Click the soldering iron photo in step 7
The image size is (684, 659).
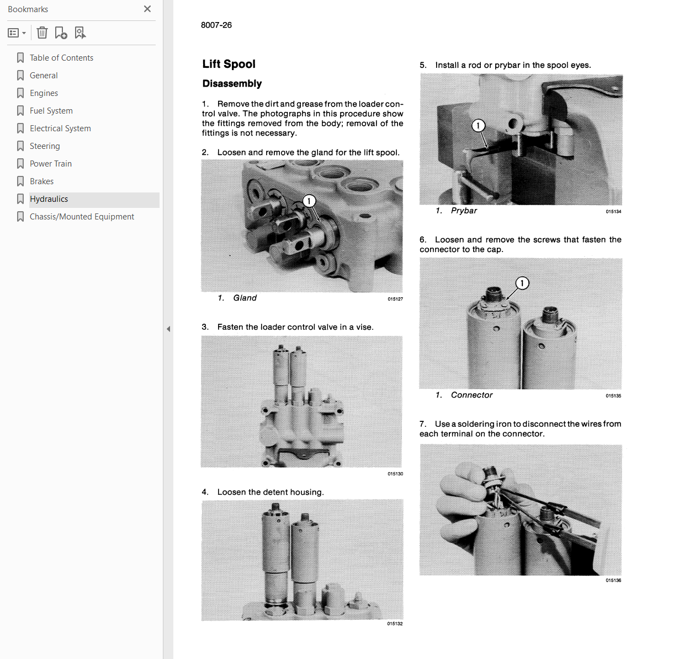521,510
